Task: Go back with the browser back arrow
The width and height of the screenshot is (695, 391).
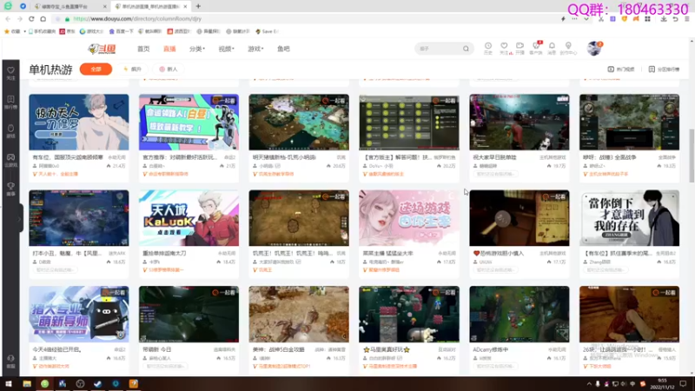Action: [8, 19]
